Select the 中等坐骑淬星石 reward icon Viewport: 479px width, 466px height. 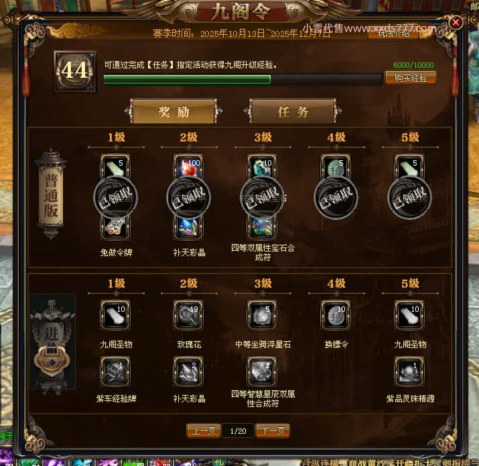point(262,315)
